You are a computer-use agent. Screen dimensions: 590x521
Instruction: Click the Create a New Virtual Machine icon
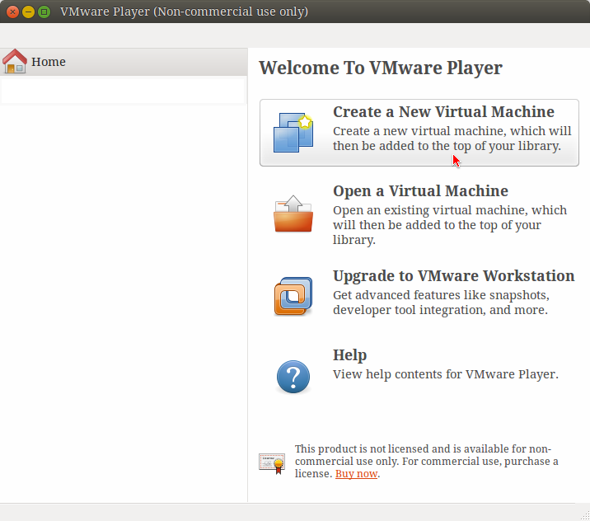pos(293,133)
